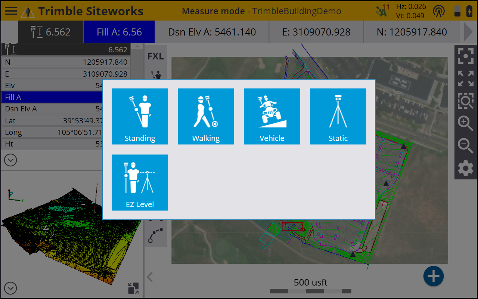478x299 pixels.
Task: Select the Fill A: 6.56 info bar item
Action: 119,32
